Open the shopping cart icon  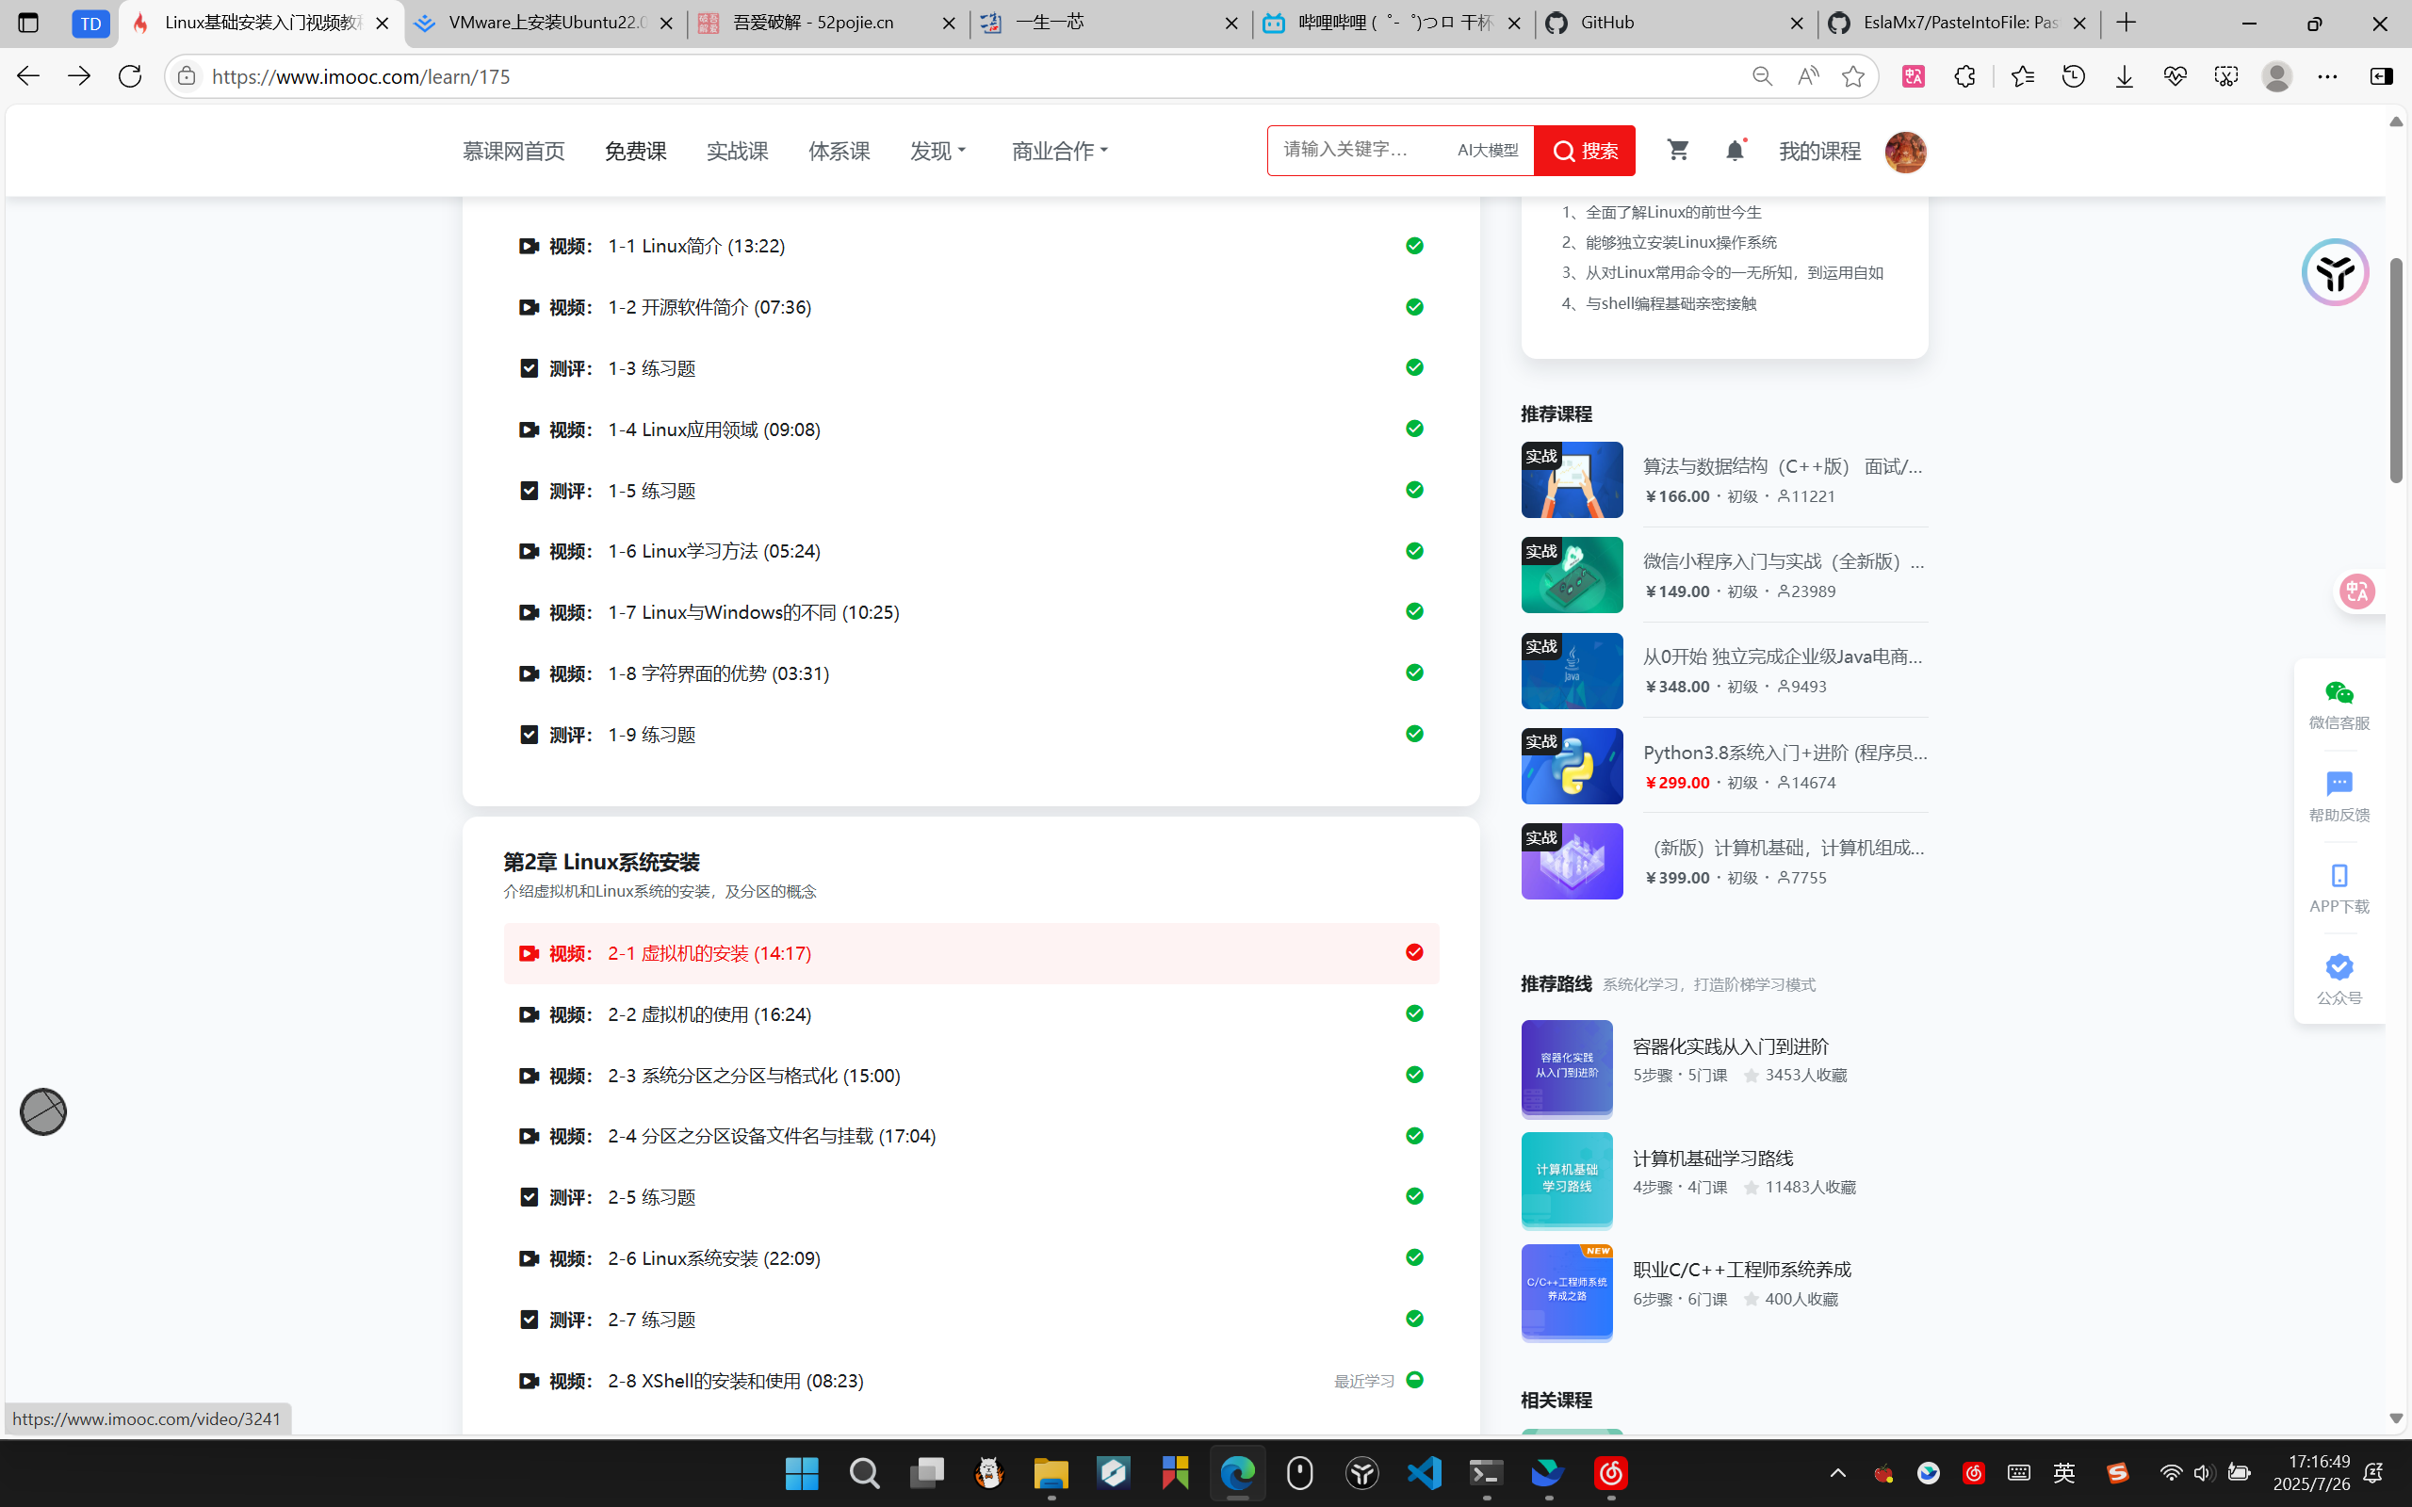coord(1677,151)
